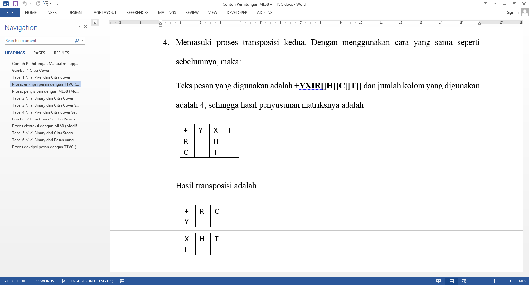Select Print Layout view button
The height and width of the screenshot is (285, 529).
(x=451, y=281)
